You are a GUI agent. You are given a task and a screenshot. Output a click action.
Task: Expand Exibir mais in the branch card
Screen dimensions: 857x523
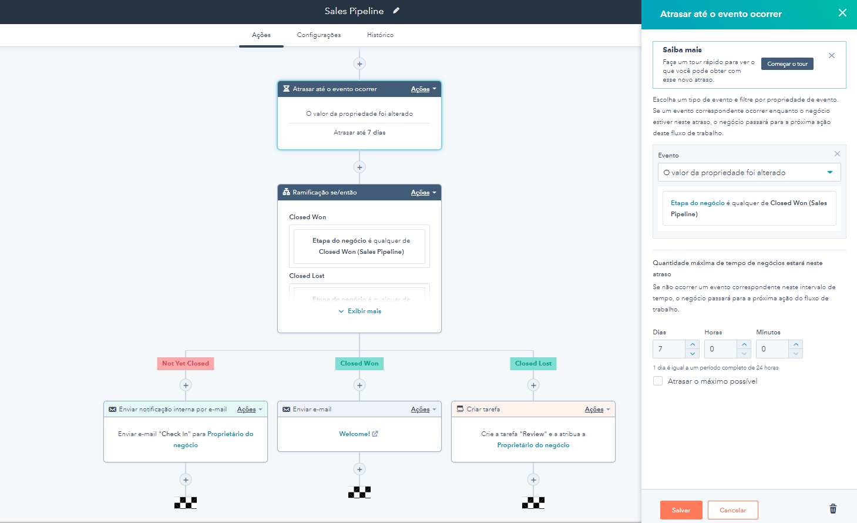point(359,311)
